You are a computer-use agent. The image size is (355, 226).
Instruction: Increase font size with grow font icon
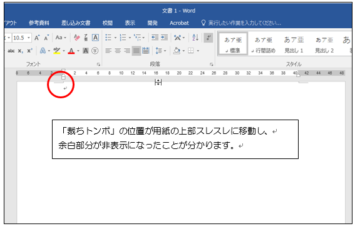tap(37, 38)
